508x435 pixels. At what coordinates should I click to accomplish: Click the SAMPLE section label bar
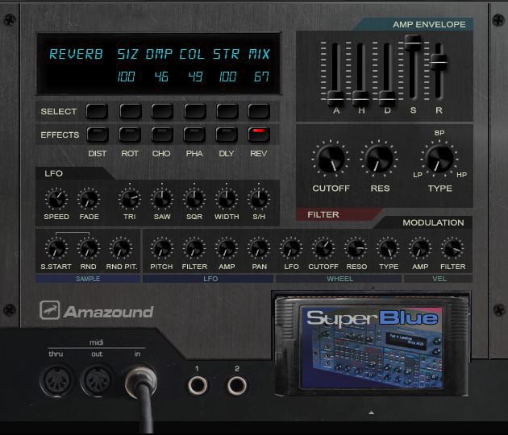click(87, 279)
